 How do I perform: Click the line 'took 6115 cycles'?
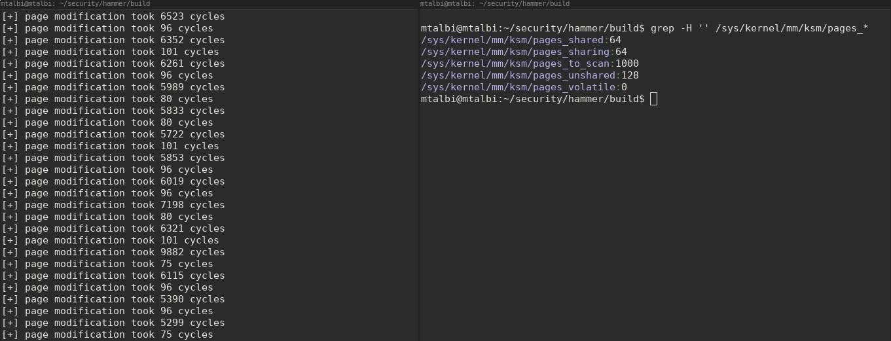[x=113, y=276]
